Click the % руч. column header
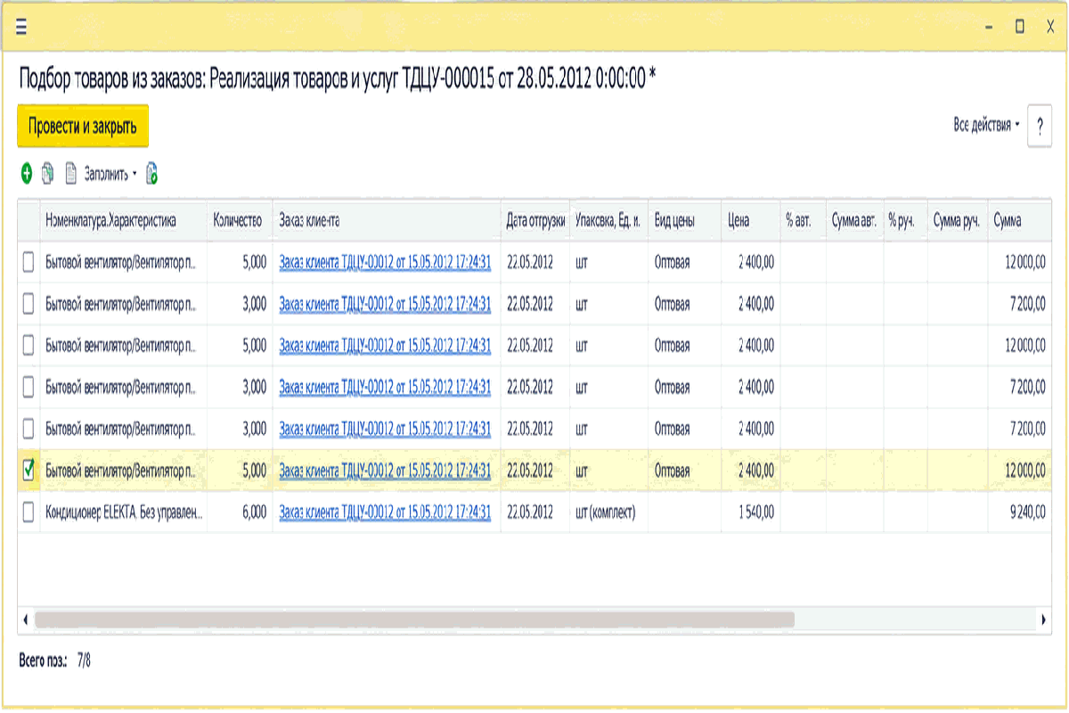Screen dimensions: 1069x713 tap(905, 220)
